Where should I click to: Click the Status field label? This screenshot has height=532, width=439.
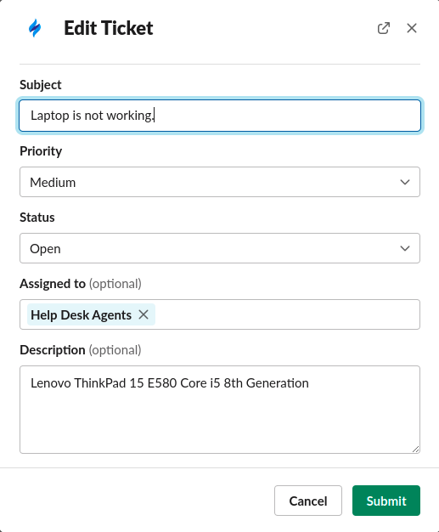point(37,218)
